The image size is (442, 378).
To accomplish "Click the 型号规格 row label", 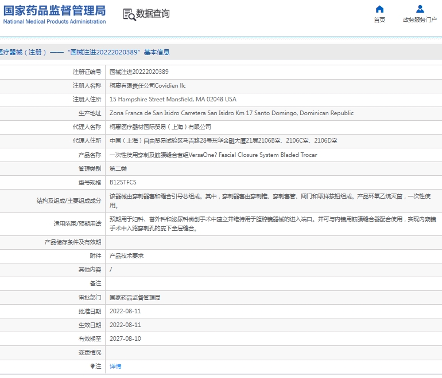I will (90, 183).
